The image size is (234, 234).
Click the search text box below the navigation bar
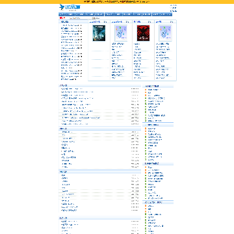pos(79,18)
